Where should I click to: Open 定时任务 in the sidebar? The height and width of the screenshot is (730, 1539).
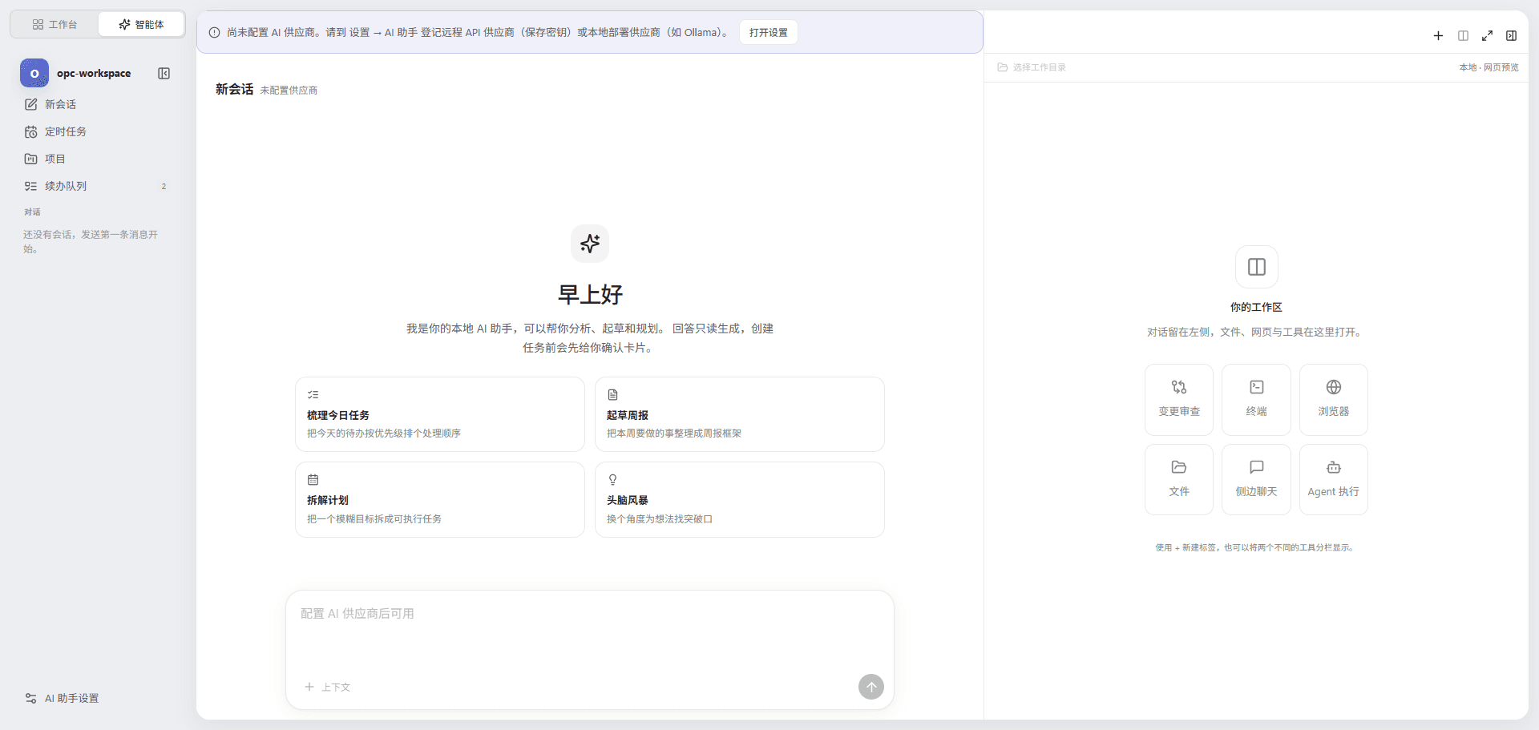click(x=96, y=131)
